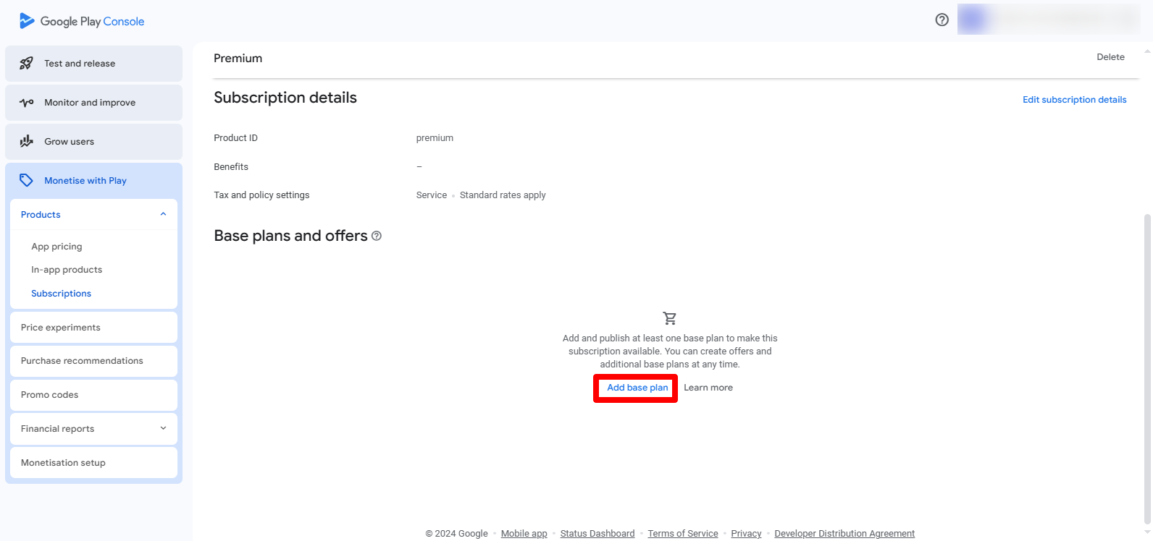Open Terms of Service footer link
1153x541 pixels.
[682, 534]
